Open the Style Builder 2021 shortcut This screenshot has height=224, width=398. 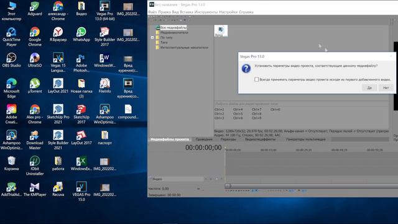[58, 140]
